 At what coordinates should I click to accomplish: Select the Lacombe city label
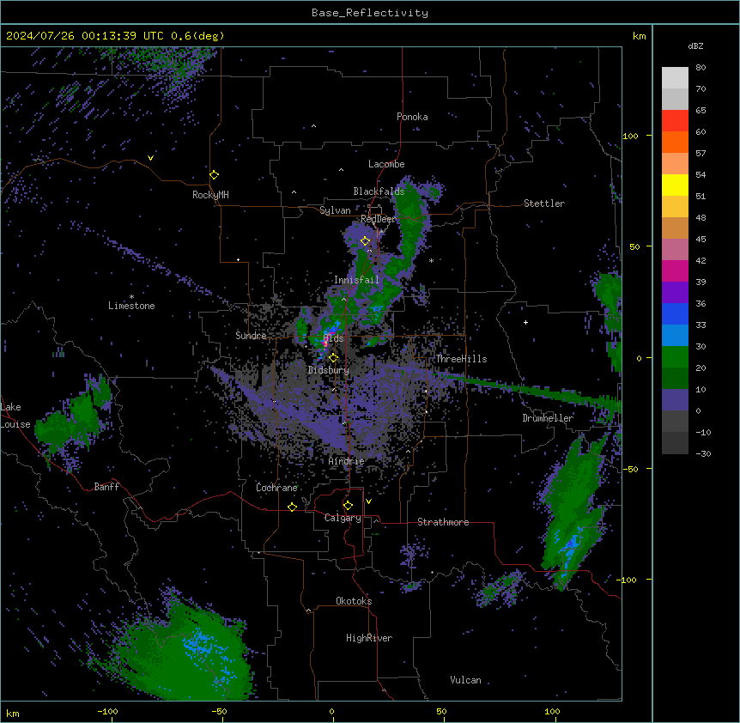pos(386,164)
